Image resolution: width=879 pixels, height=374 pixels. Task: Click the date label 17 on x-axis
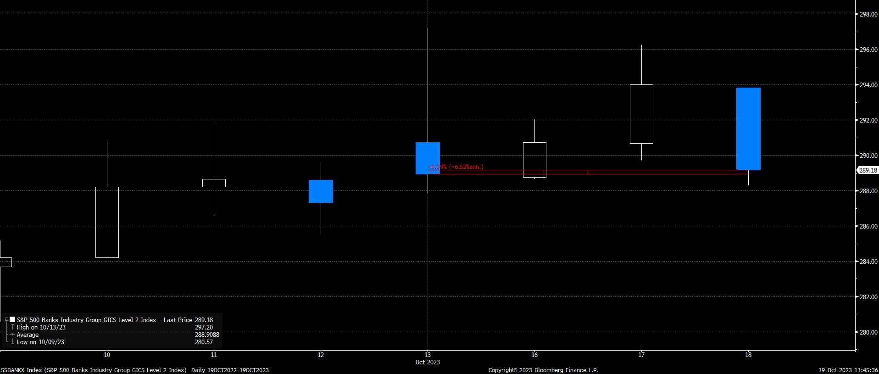[641, 355]
